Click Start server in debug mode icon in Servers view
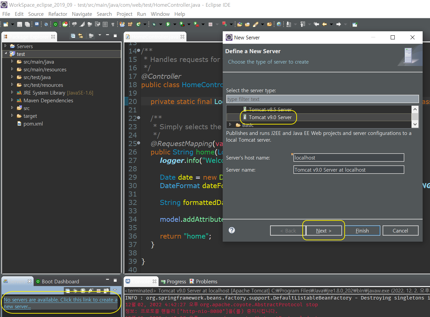 point(75,290)
